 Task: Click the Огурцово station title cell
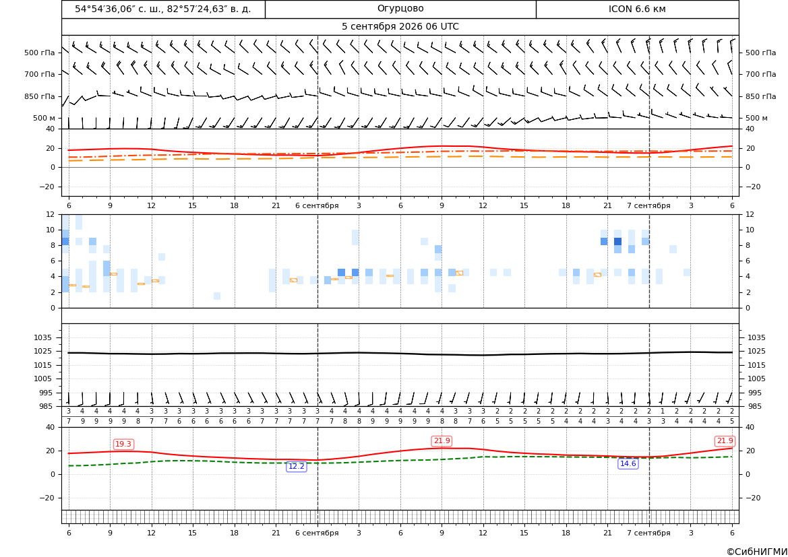[x=400, y=9]
